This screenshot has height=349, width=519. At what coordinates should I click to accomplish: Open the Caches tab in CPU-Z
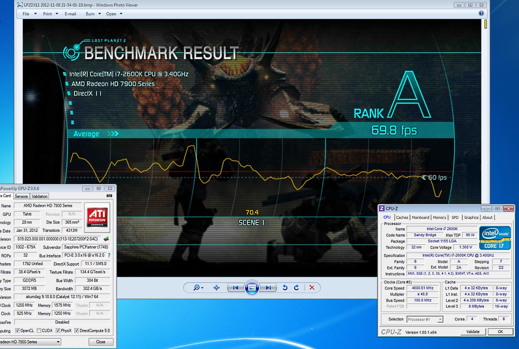[402, 218]
